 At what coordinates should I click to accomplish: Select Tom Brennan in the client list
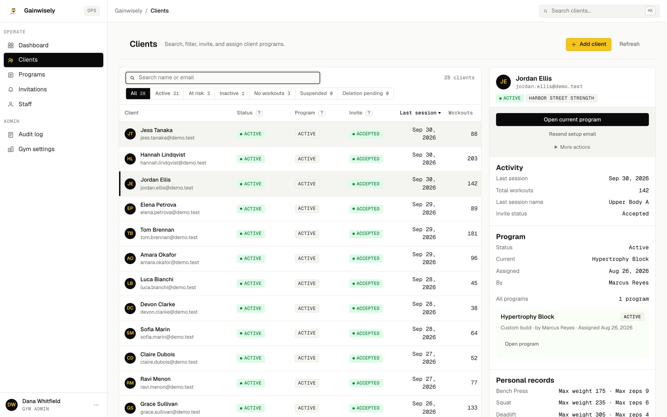point(300,234)
